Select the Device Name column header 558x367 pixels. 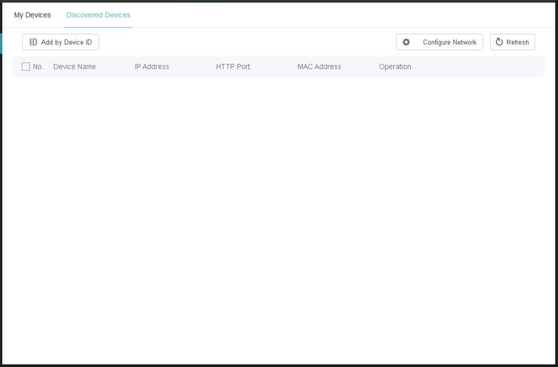point(74,66)
